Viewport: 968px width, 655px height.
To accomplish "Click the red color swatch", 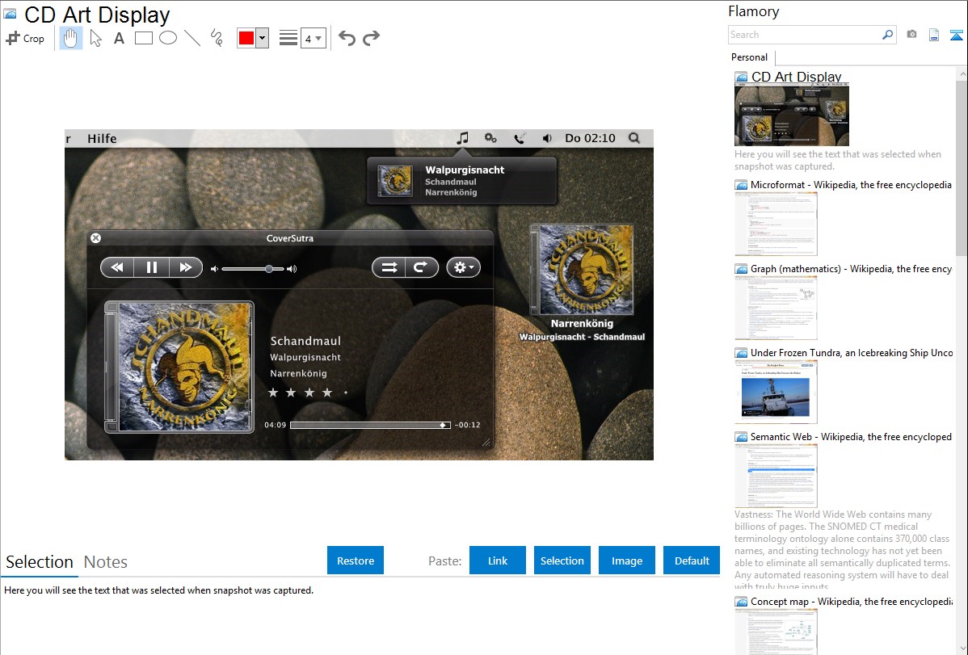I will click(246, 38).
